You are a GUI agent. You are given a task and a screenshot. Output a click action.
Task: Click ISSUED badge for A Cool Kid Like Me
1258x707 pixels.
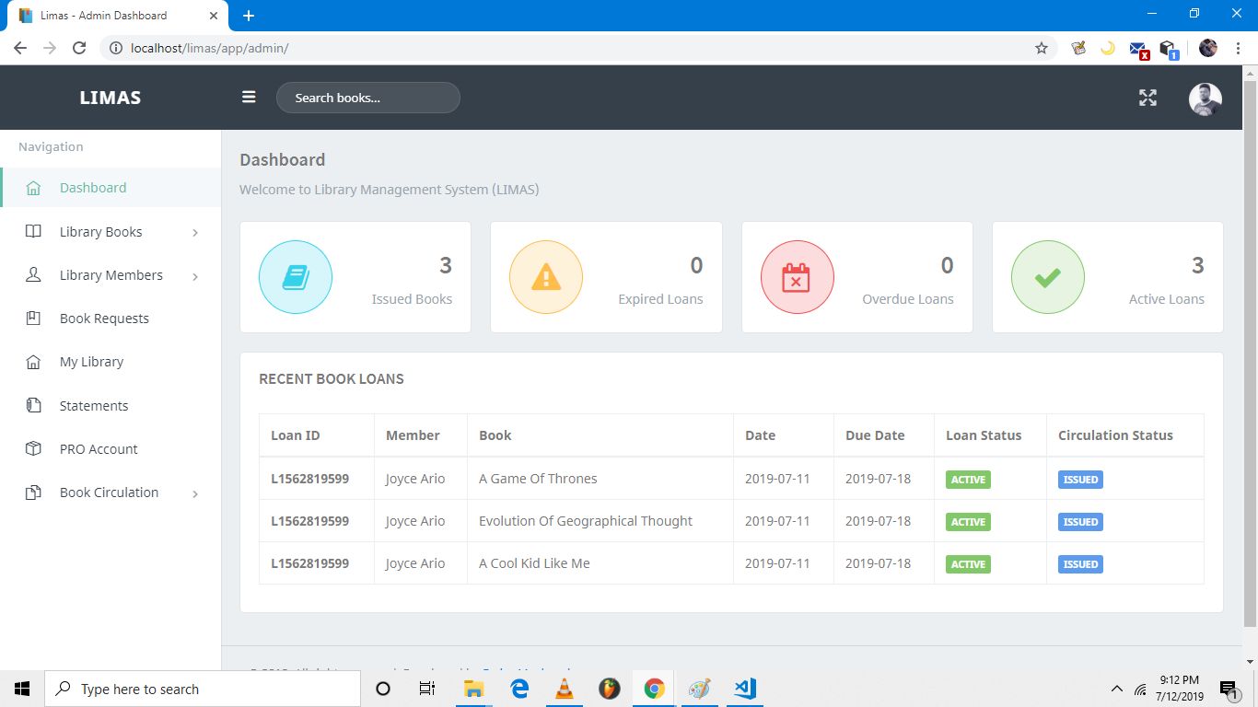point(1080,564)
